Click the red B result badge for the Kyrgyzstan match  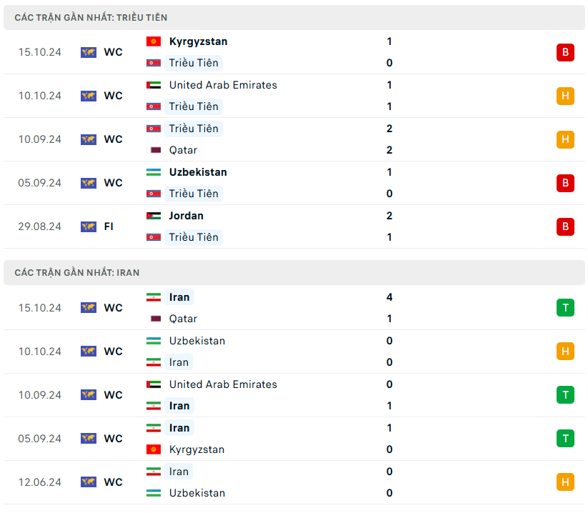tap(565, 52)
